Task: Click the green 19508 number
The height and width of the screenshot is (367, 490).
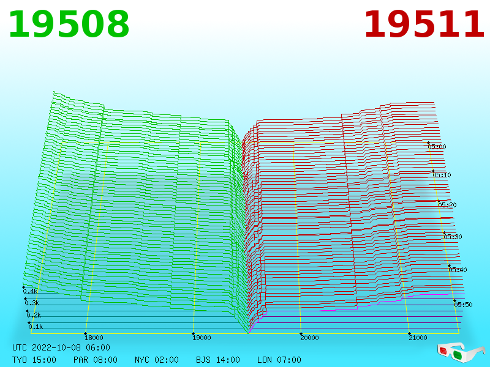Action: [x=69, y=24]
